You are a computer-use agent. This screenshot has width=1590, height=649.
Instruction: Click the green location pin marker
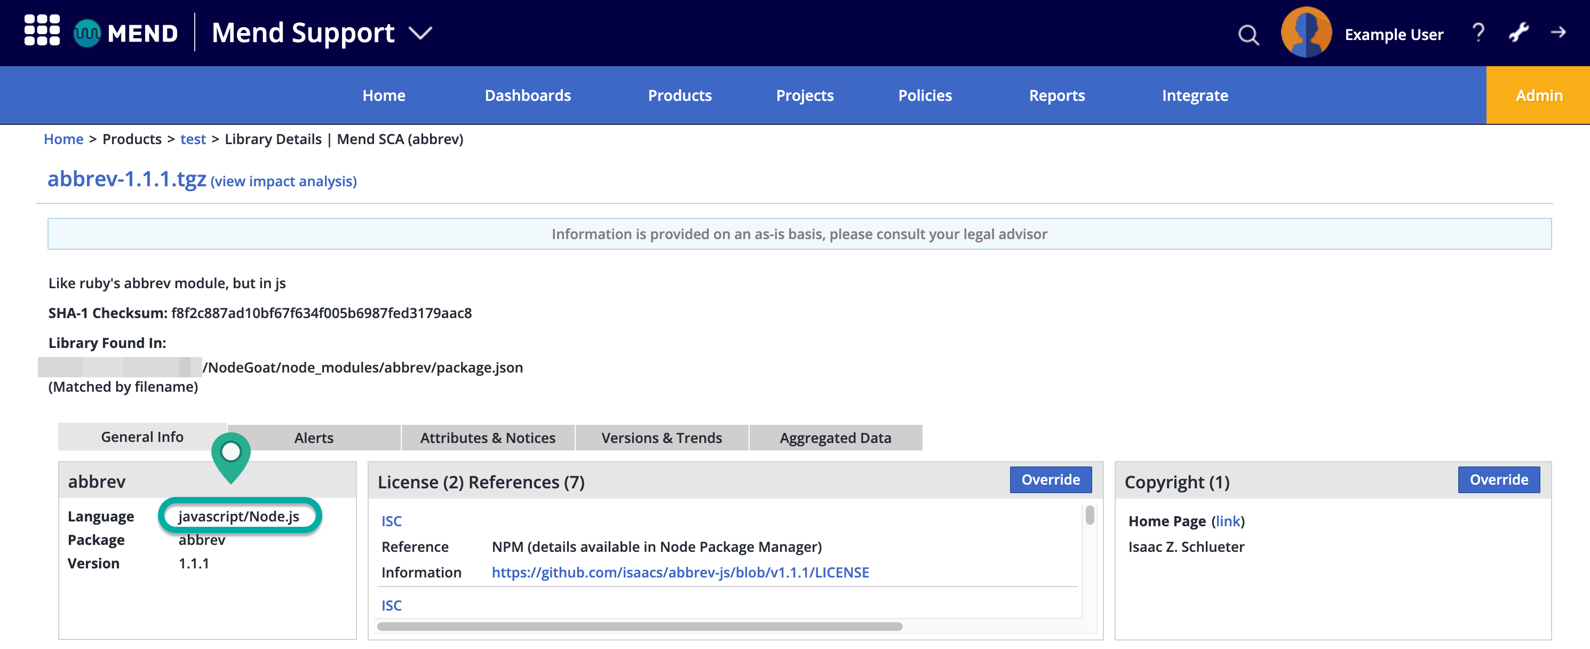point(231,456)
